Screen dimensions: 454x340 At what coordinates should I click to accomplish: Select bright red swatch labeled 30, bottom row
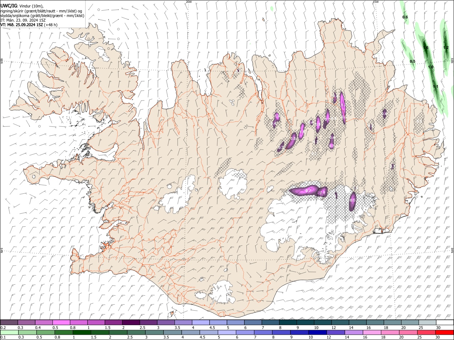coord(444,332)
